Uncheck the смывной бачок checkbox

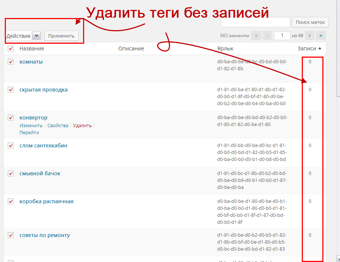tap(11, 173)
